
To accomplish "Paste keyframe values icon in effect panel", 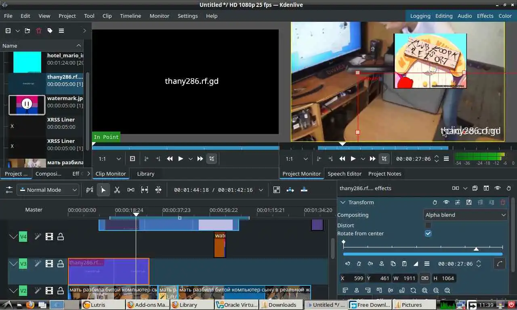I will pyautogui.click(x=404, y=264).
